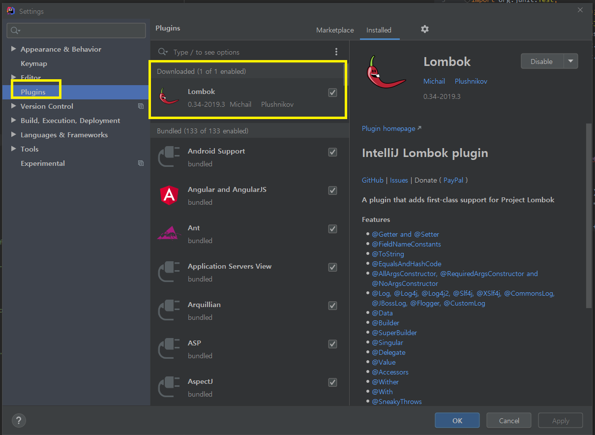
Task: Click the IntelliJ logo in title bar
Action: [10, 11]
